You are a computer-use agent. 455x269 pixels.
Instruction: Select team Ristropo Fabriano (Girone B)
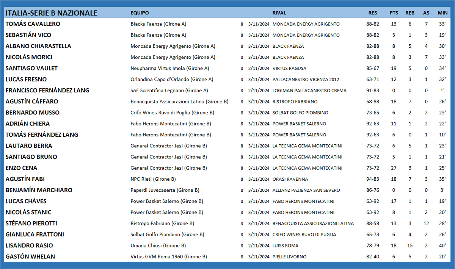point(162,223)
